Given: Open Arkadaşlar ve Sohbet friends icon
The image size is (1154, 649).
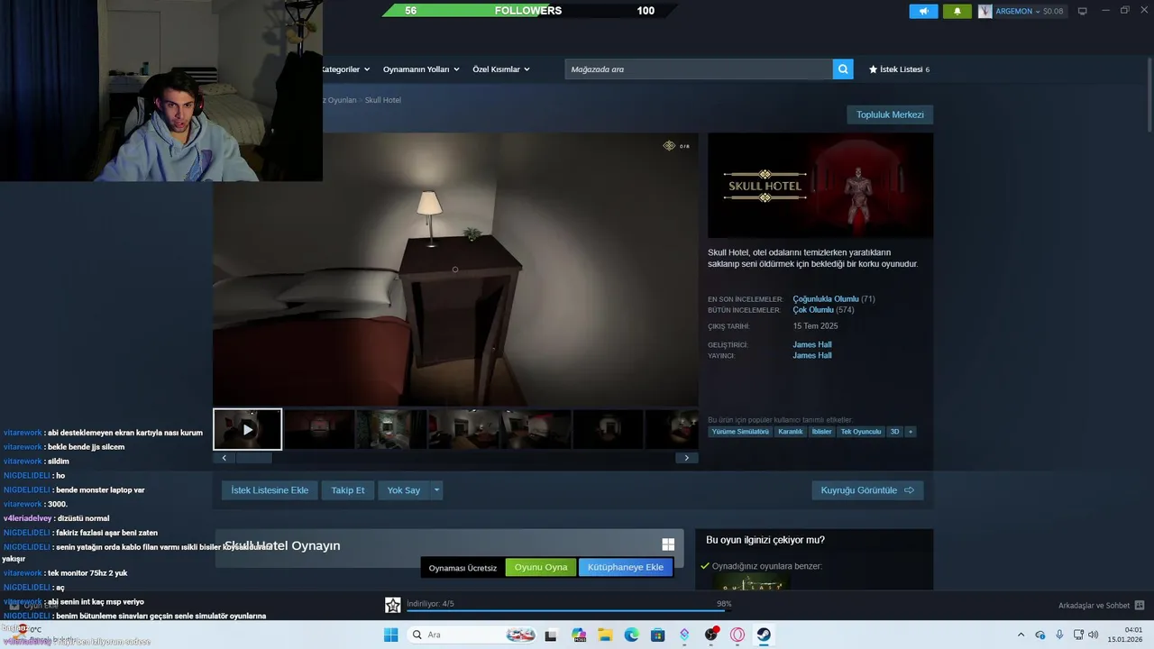Looking at the screenshot, I should pyautogui.click(x=1139, y=606).
